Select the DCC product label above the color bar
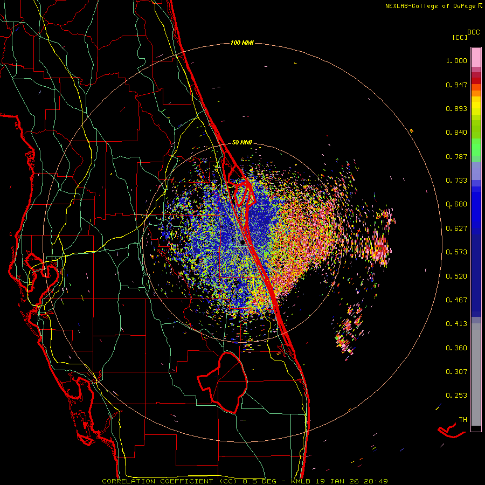 tap(474, 32)
